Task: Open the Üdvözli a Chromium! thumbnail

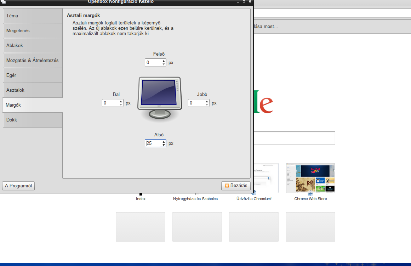Action: pyautogui.click(x=266, y=178)
